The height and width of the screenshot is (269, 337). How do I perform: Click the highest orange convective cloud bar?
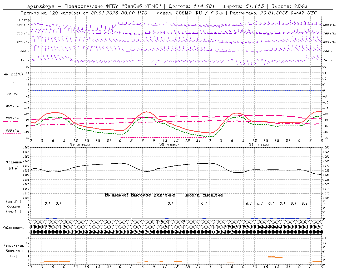tap(271, 257)
